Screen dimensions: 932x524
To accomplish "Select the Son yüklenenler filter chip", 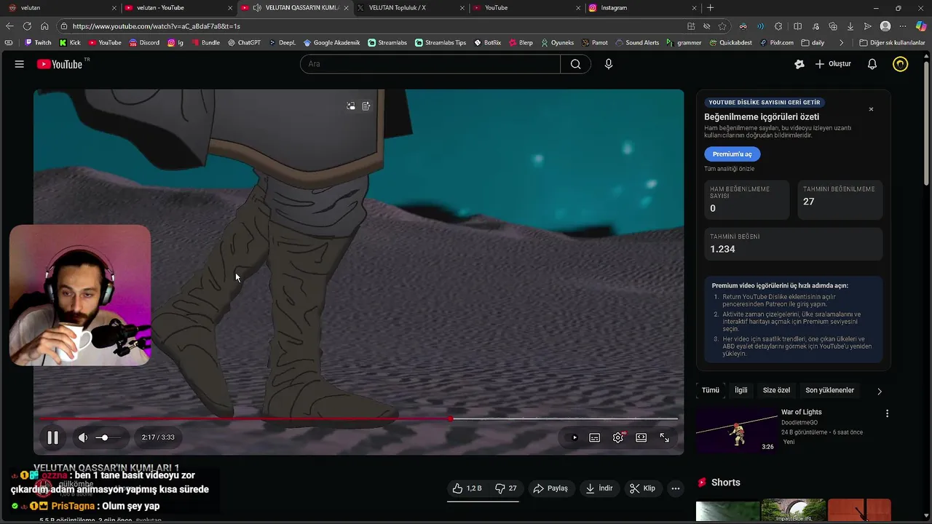I will click(829, 390).
